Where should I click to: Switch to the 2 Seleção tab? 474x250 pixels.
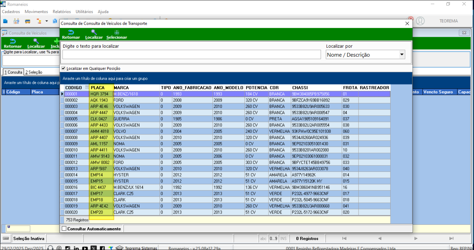(34, 72)
